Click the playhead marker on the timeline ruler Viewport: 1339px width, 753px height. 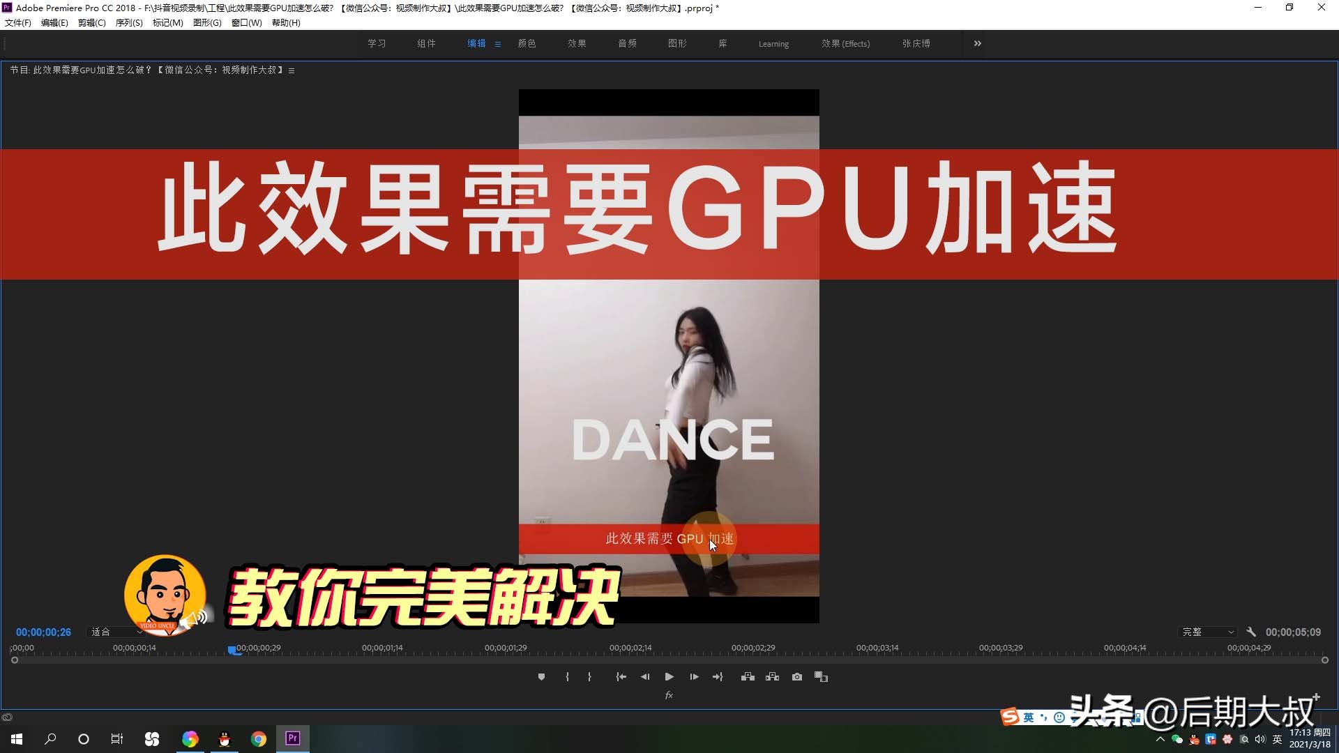click(x=233, y=651)
